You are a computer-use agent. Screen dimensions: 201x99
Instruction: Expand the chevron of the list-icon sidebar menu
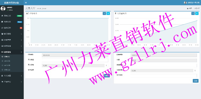tap(21, 40)
